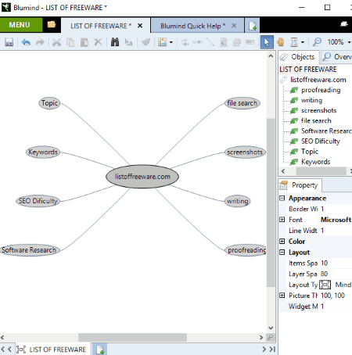The image size is (352, 355).
Task: Undo the last action
Action: [x=26, y=42]
